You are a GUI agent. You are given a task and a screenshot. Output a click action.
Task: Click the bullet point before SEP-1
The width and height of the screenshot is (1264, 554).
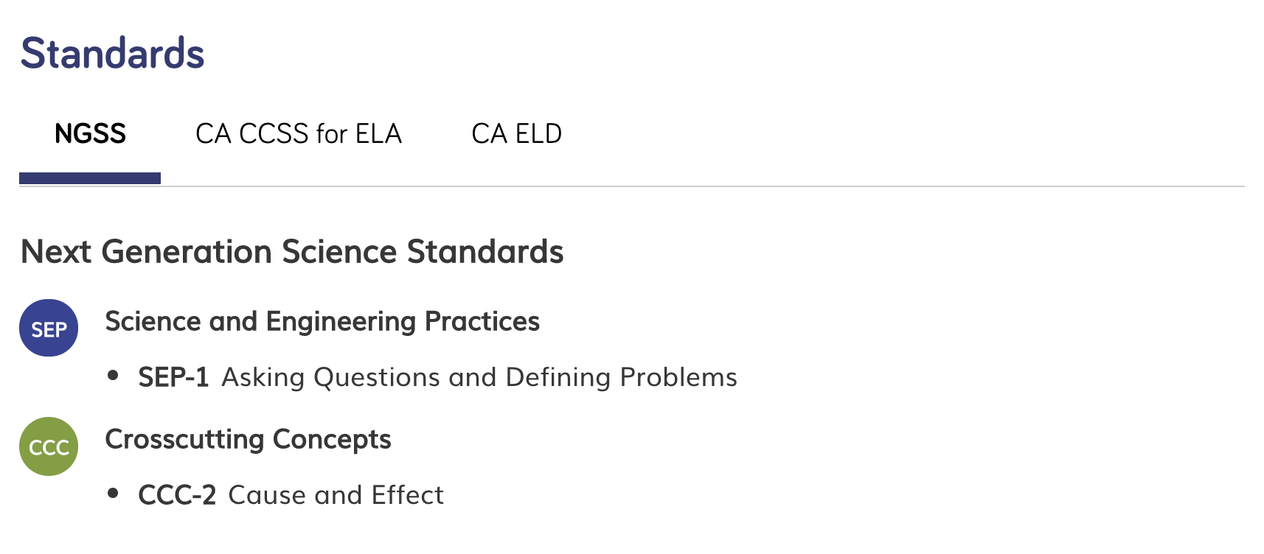pyautogui.click(x=113, y=376)
